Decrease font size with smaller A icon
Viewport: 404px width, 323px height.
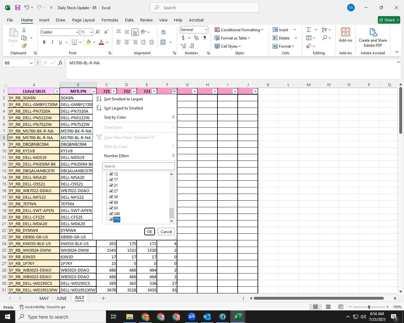pyautogui.click(x=106, y=32)
